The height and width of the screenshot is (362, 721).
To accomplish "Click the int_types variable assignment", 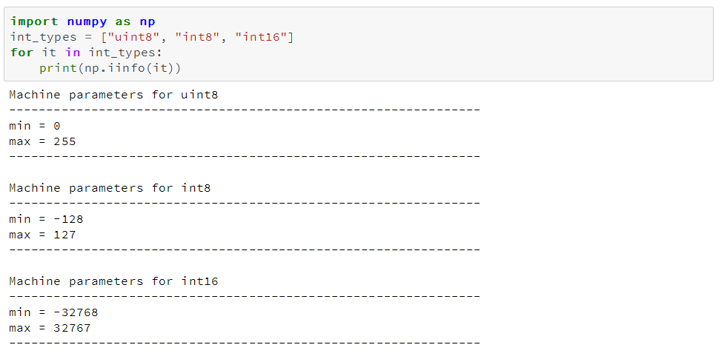I will pos(43,37).
